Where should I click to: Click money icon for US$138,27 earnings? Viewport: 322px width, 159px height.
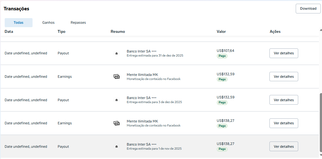tap(117, 123)
